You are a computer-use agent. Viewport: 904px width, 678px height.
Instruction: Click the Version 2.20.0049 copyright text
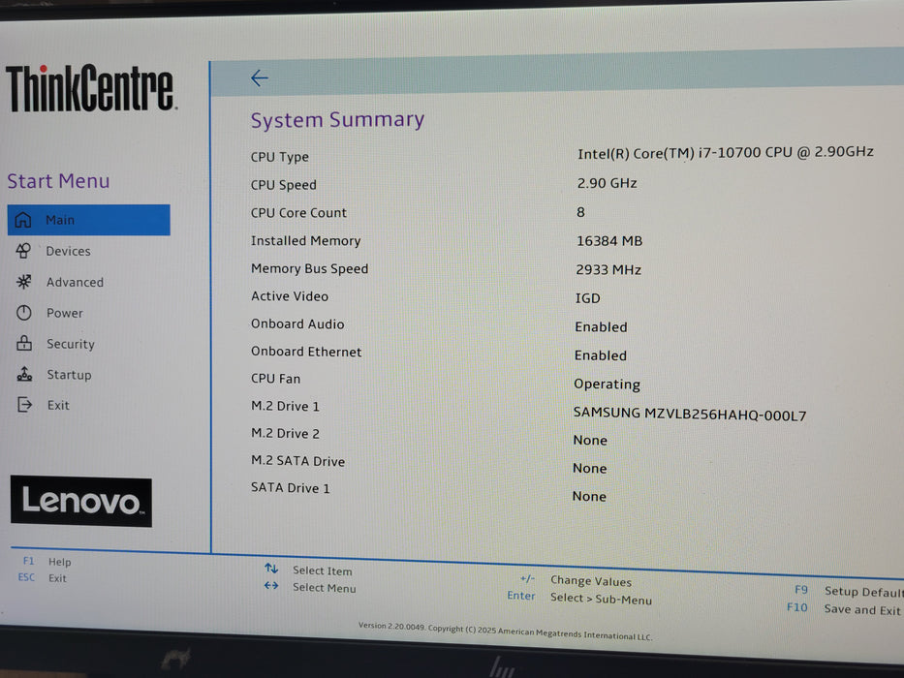pyautogui.click(x=505, y=631)
